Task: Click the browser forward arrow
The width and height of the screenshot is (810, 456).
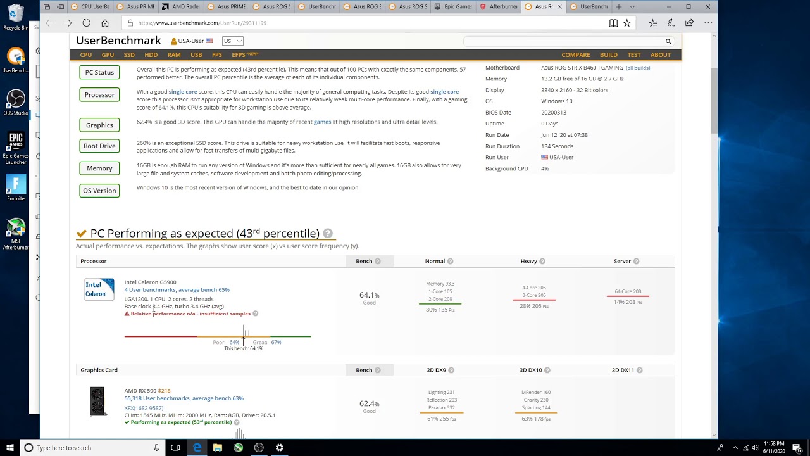Action: [68, 23]
